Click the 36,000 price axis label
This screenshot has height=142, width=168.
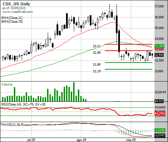159,17
